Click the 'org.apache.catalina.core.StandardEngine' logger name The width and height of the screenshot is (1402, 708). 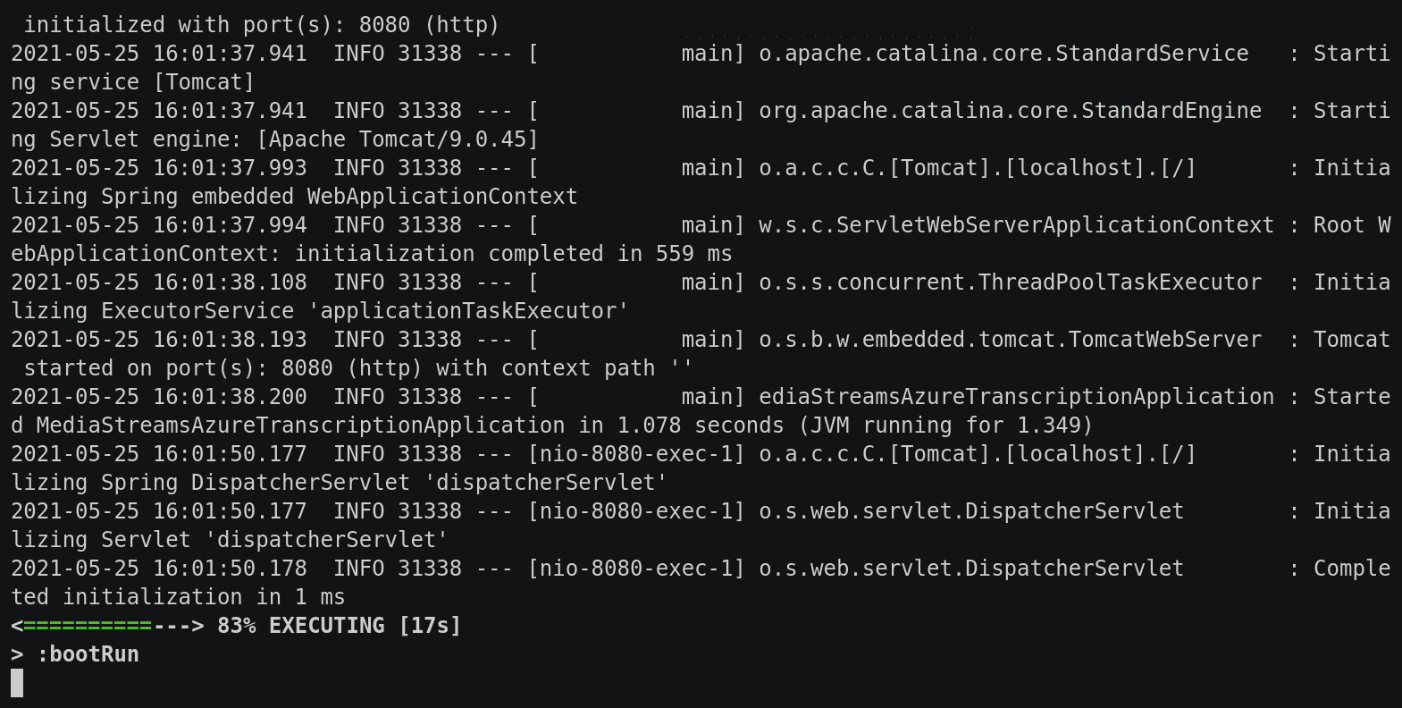(1010, 111)
